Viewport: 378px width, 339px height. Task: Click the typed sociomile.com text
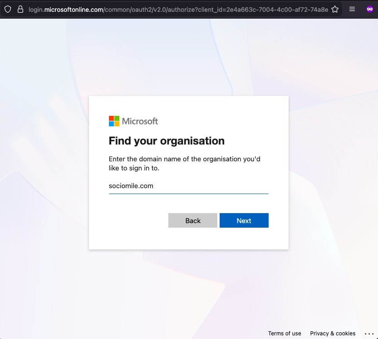(x=131, y=186)
